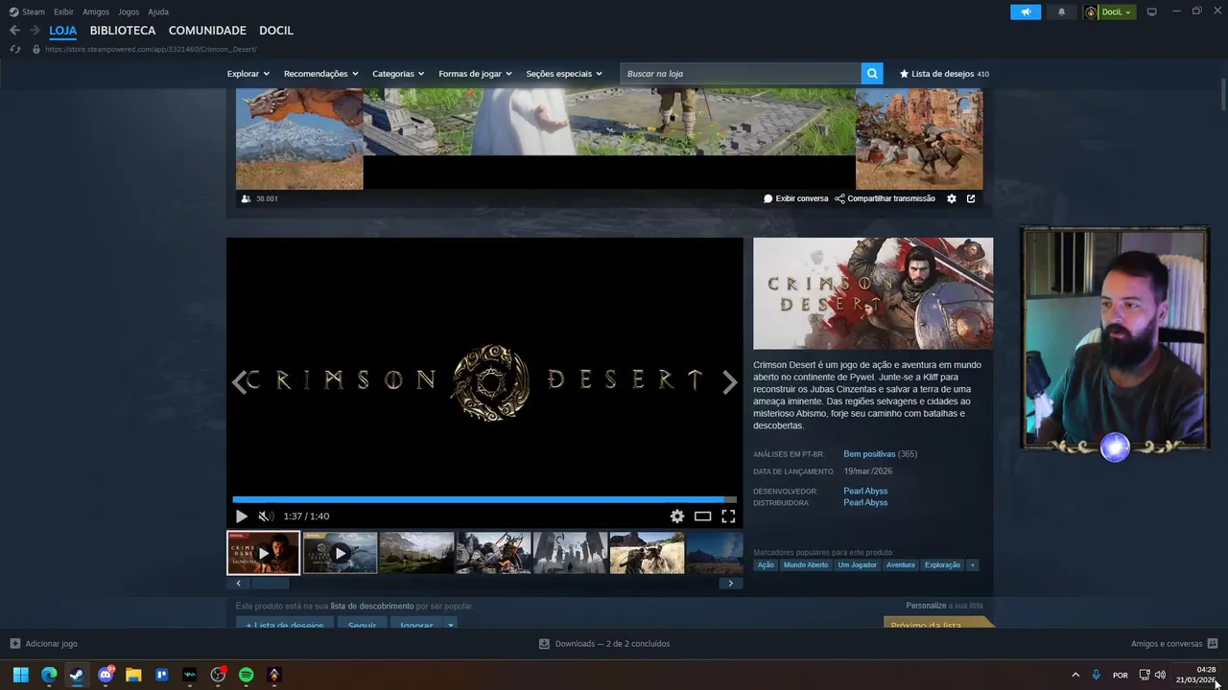1228x690 pixels.
Task: Switch to the BIBLIOTECA tab
Action: (123, 31)
